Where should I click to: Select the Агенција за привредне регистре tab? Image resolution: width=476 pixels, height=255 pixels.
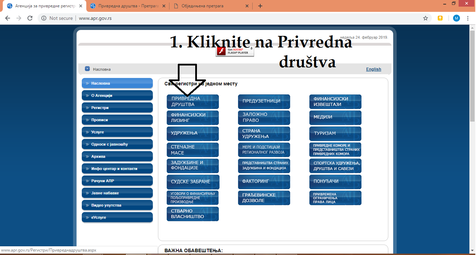[45, 6]
